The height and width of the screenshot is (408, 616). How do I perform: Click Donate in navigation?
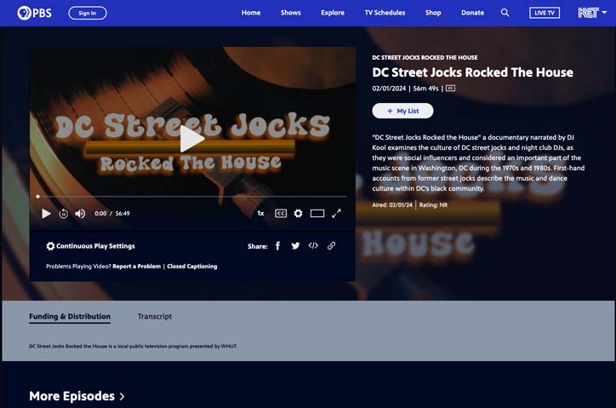pyautogui.click(x=472, y=13)
